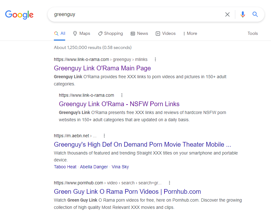Clear the search box with the X icon
Viewport: 271px width, 217px height.
227,14
